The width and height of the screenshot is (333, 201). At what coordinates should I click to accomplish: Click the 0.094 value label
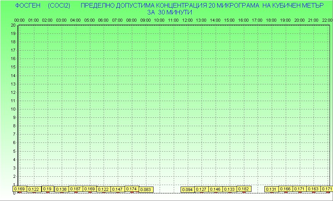coord(187,190)
